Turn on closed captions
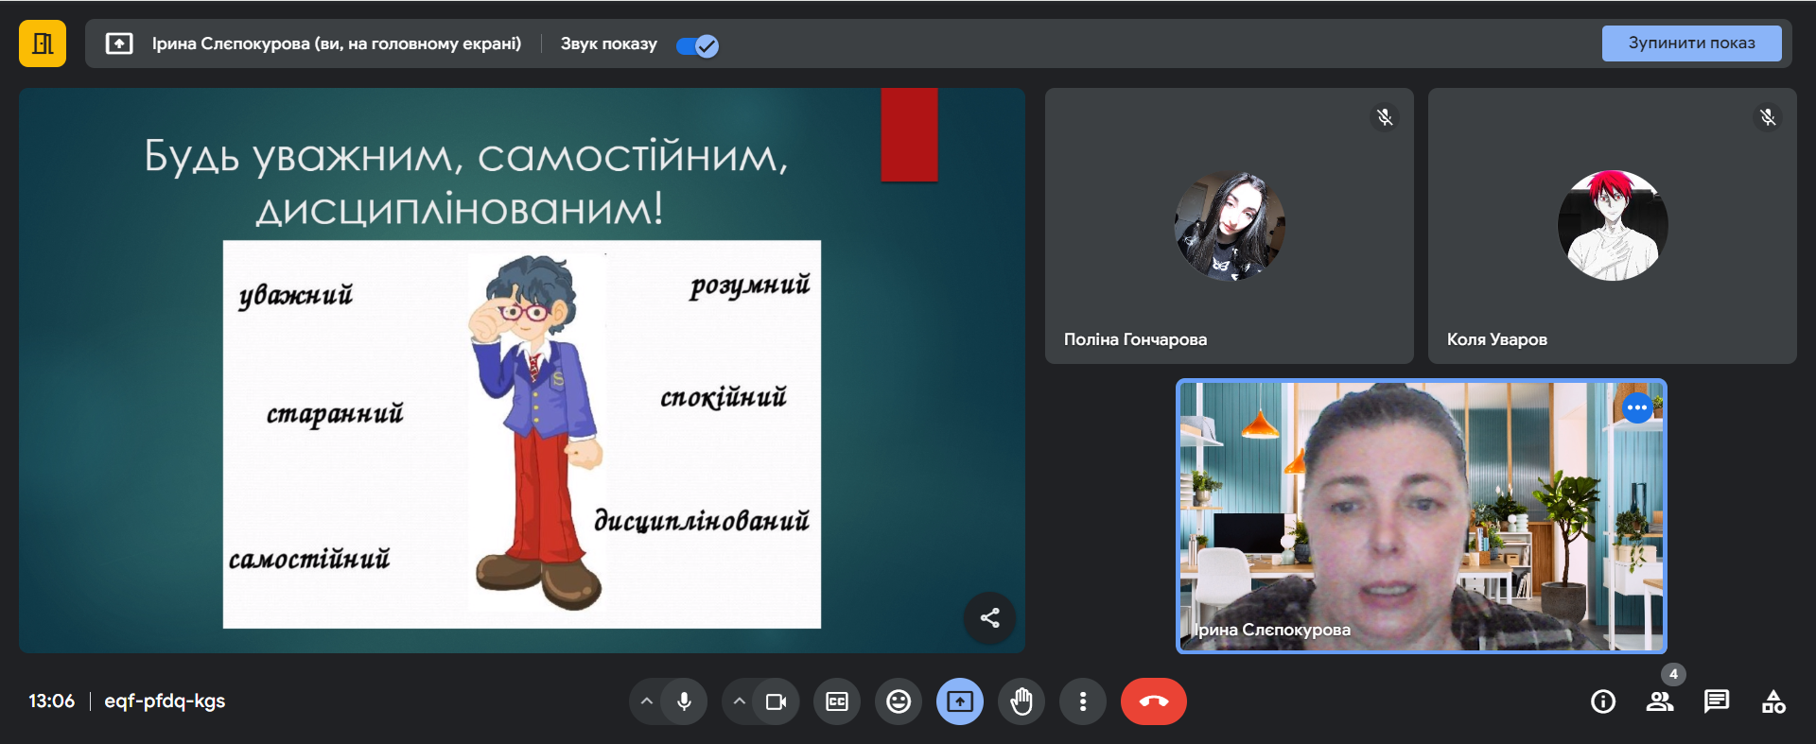Screen dimensions: 1816x744 (837, 701)
